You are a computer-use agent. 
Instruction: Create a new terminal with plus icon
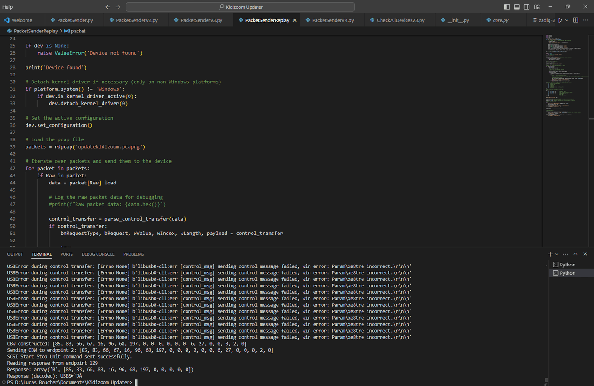pyautogui.click(x=550, y=254)
